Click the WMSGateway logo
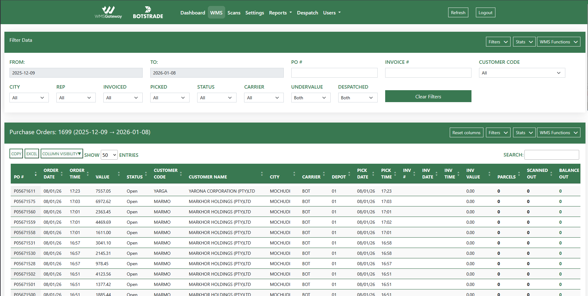Image resolution: width=588 pixels, height=296 pixels. pos(108,12)
